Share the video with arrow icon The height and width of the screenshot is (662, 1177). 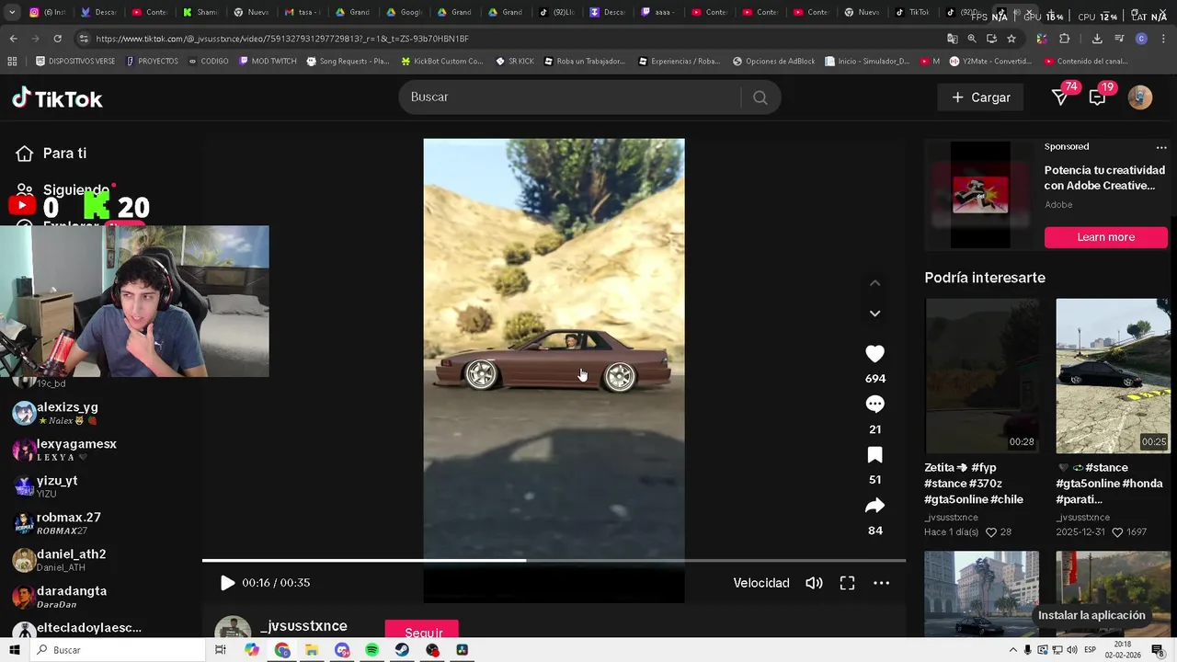(875, 506)
